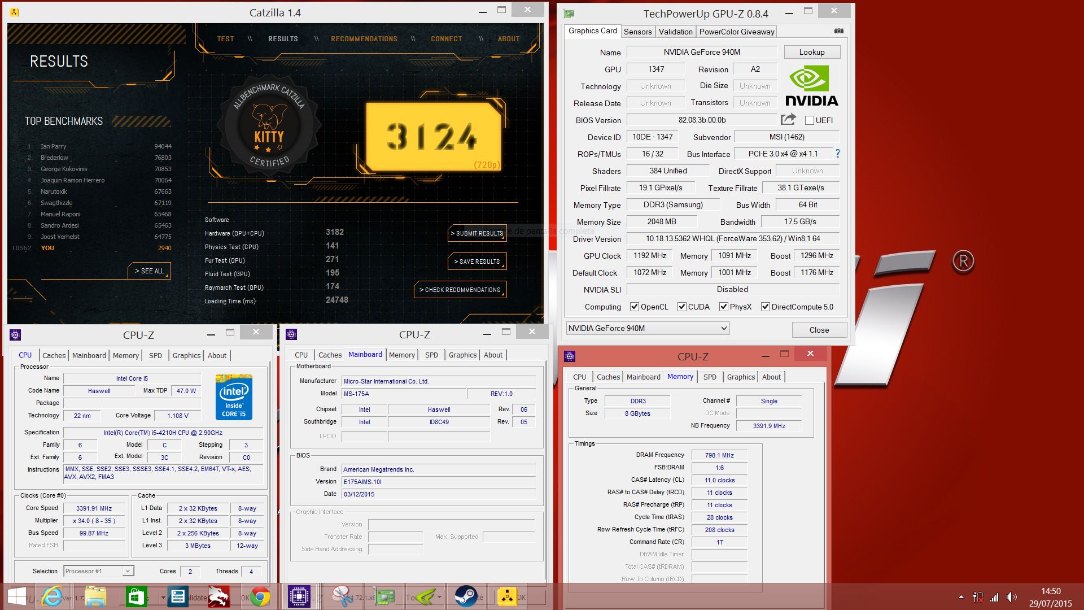Image resolution: width=1084 pixels, height=610 pixels.
Task: Open File Explorer from the taskbar
Action: [x=95, y=596]
